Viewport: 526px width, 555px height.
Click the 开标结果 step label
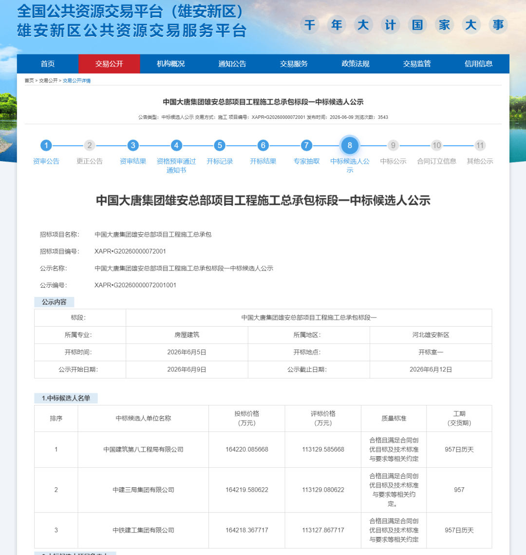(x=263, y=162)
